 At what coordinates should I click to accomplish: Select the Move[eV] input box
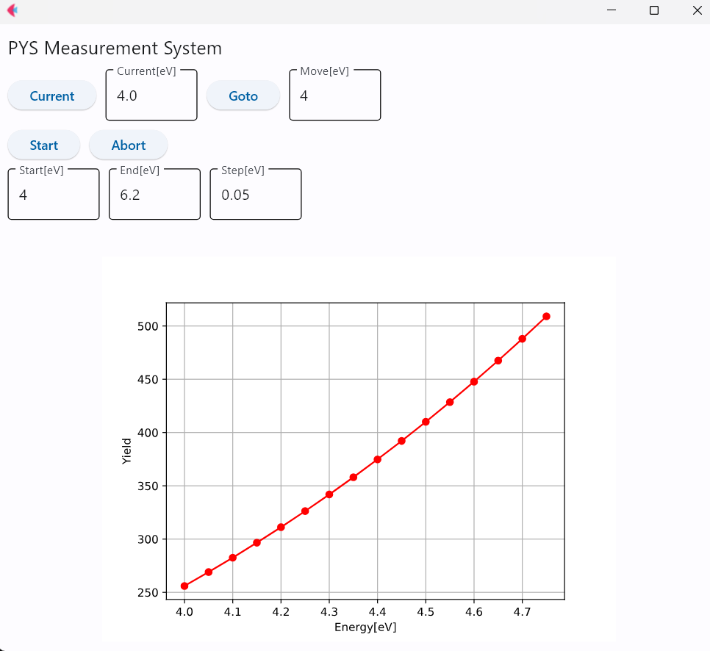point(334,96)
